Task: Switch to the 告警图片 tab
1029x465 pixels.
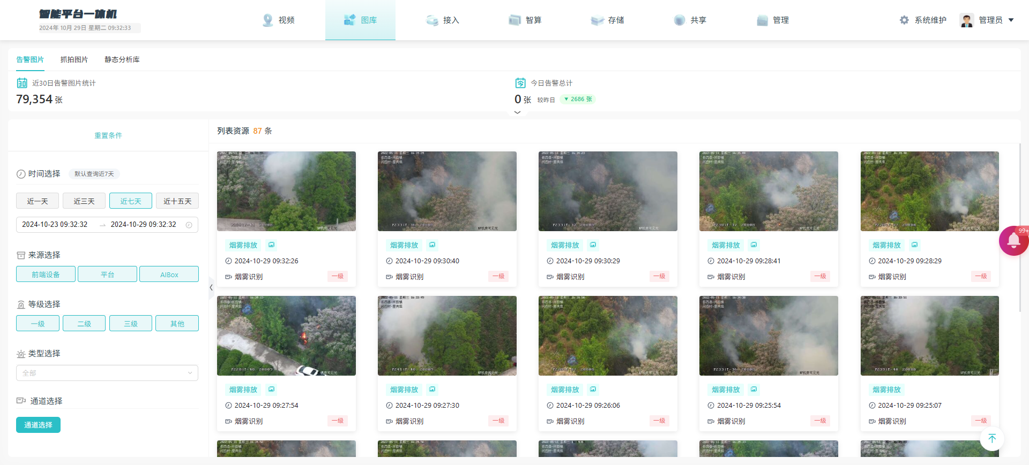Action: coord(30,59)
